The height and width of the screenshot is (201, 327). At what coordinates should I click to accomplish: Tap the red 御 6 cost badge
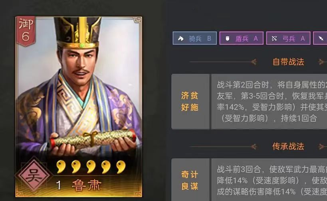[x=26, y=31]
